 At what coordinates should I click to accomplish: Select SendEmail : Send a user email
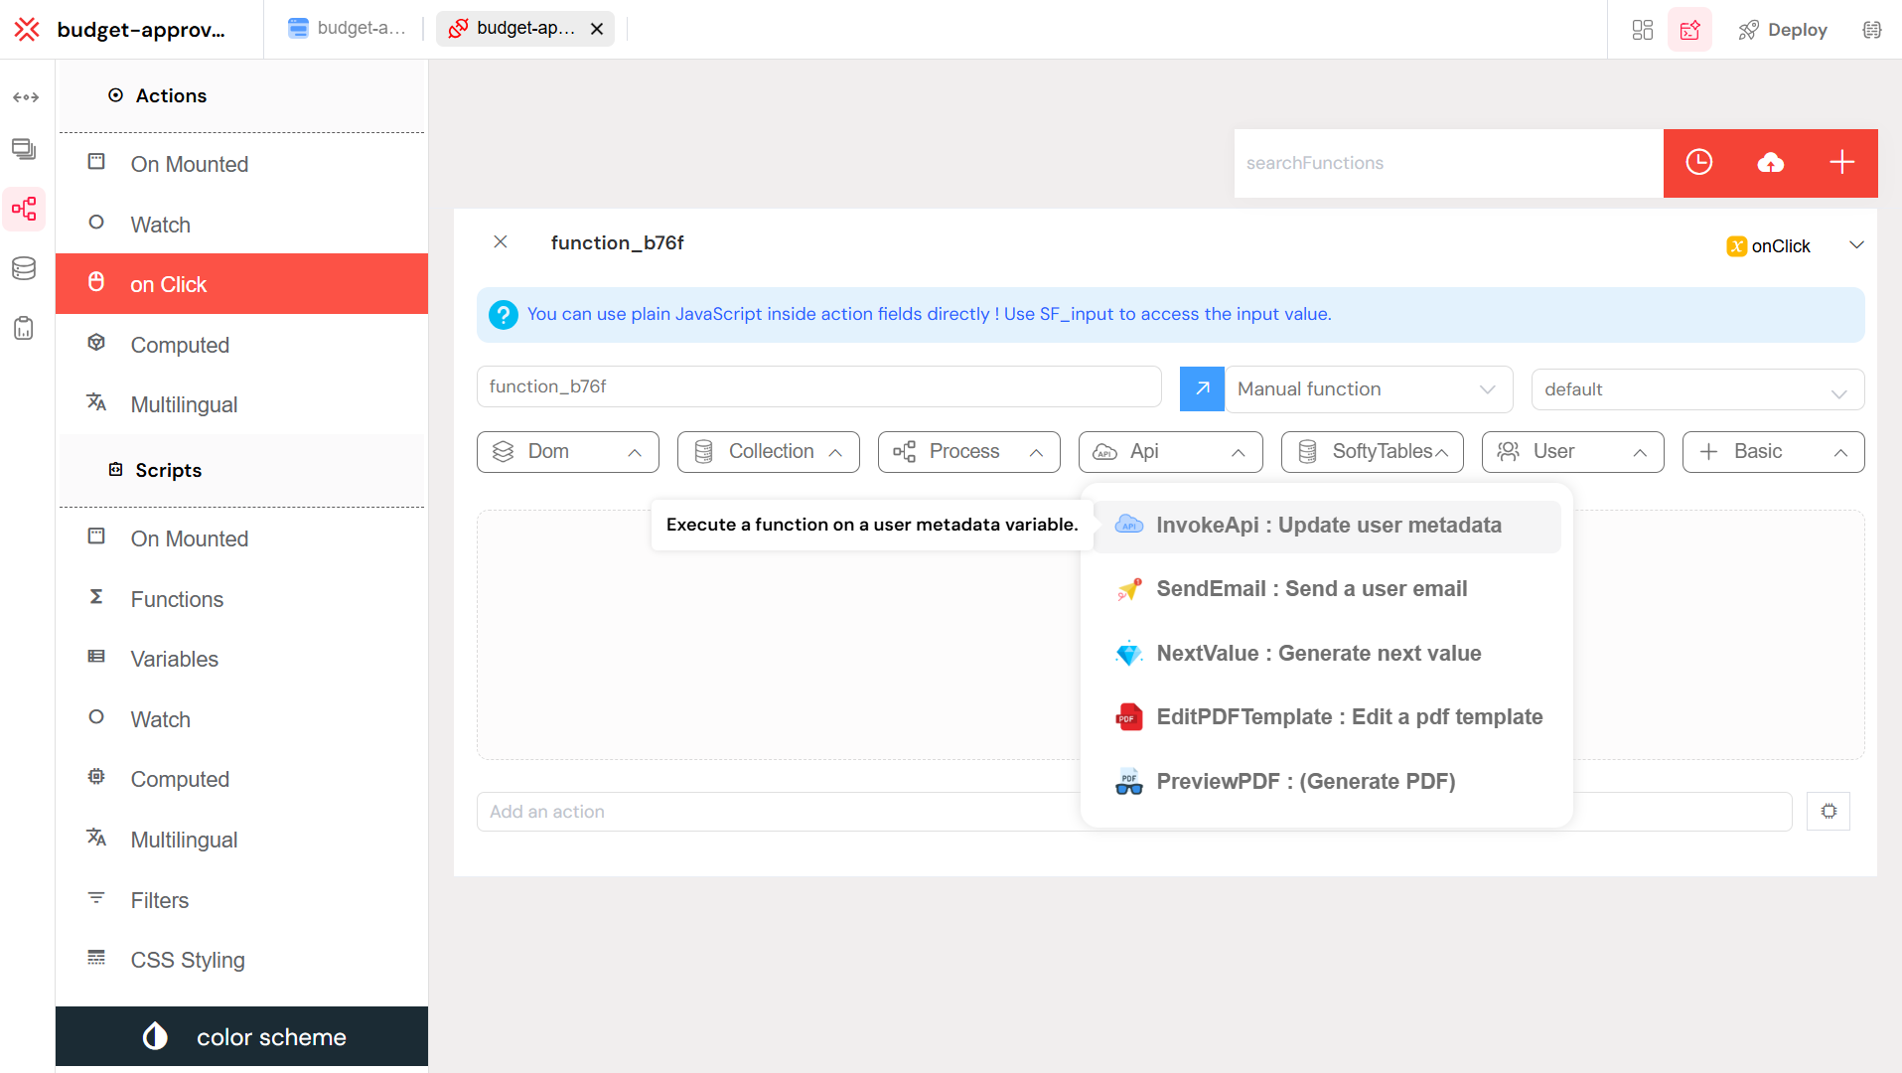click(x=1311, y=589)
